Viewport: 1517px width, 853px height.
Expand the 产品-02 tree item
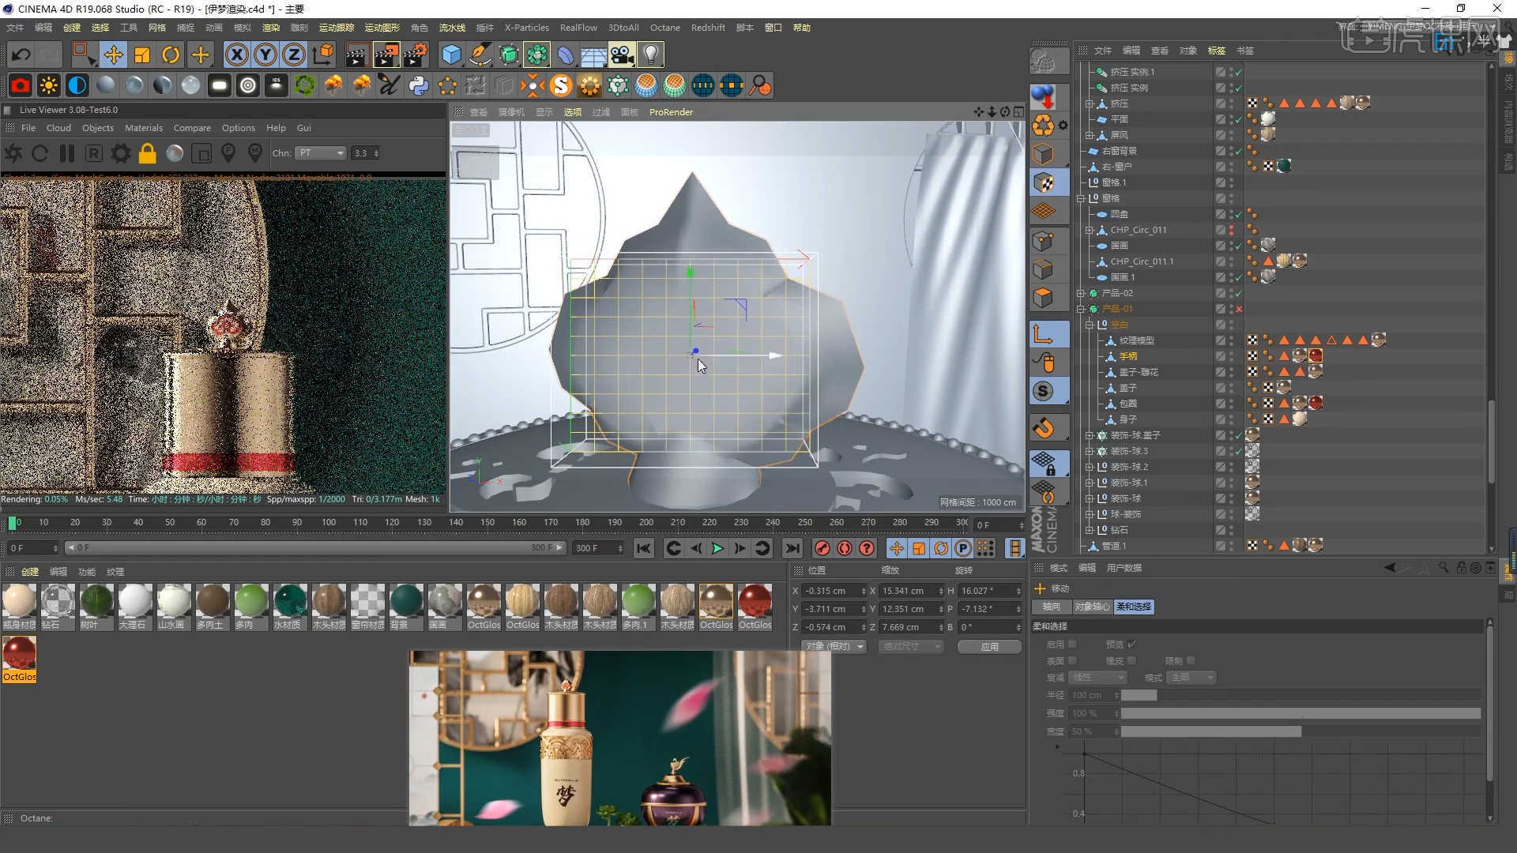pos(1081,293)
